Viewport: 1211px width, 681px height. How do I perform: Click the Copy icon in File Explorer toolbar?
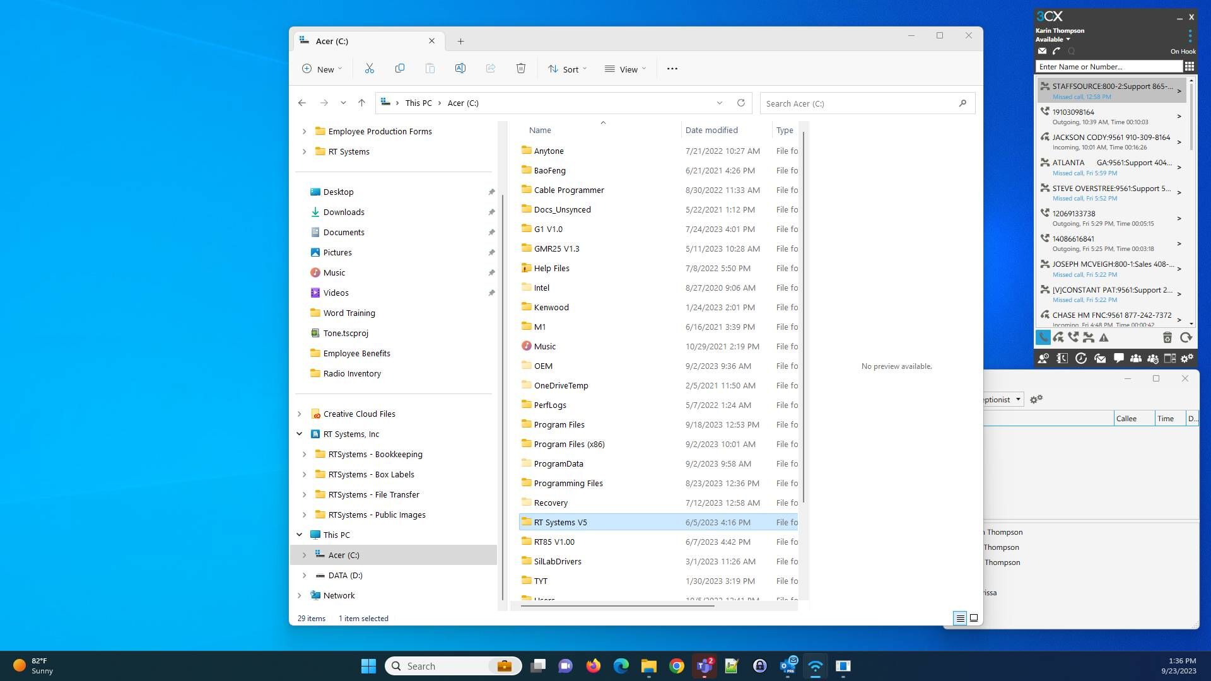coord(400,69)
